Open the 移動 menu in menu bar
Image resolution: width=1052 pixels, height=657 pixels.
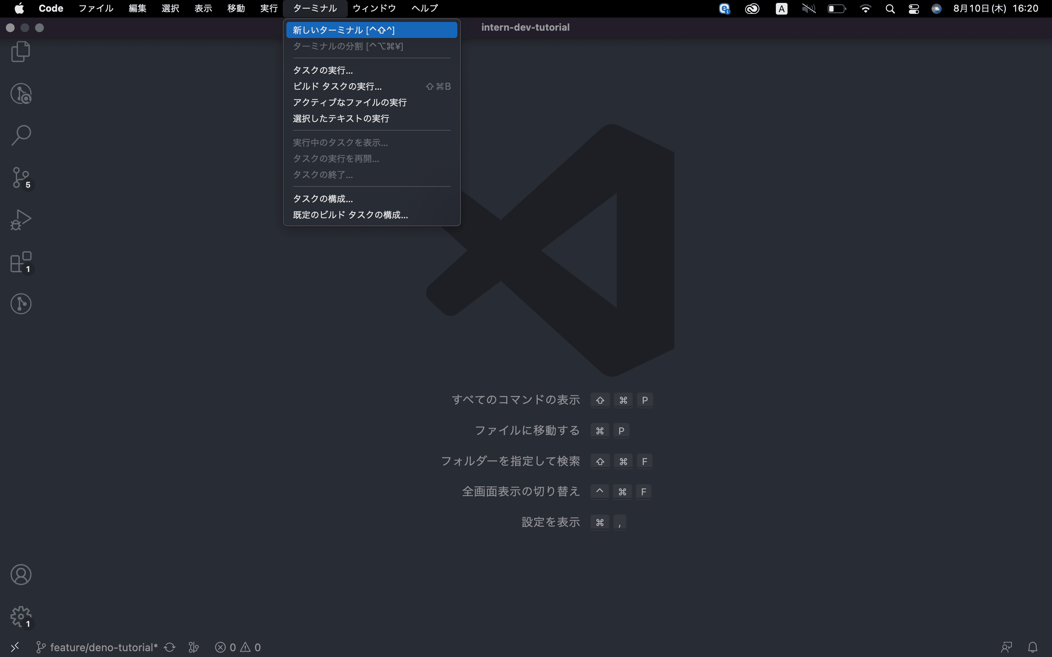pos(236,8)
